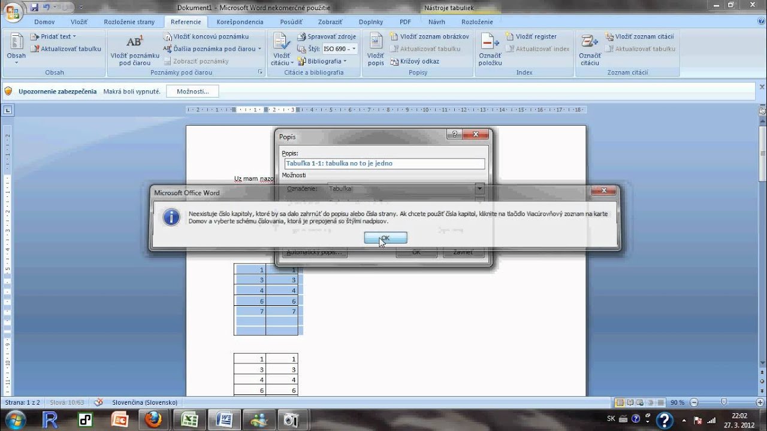This screenshot has width=767, height=431.
Task: Click the security warning shield icon
Action: pos(8,91)
